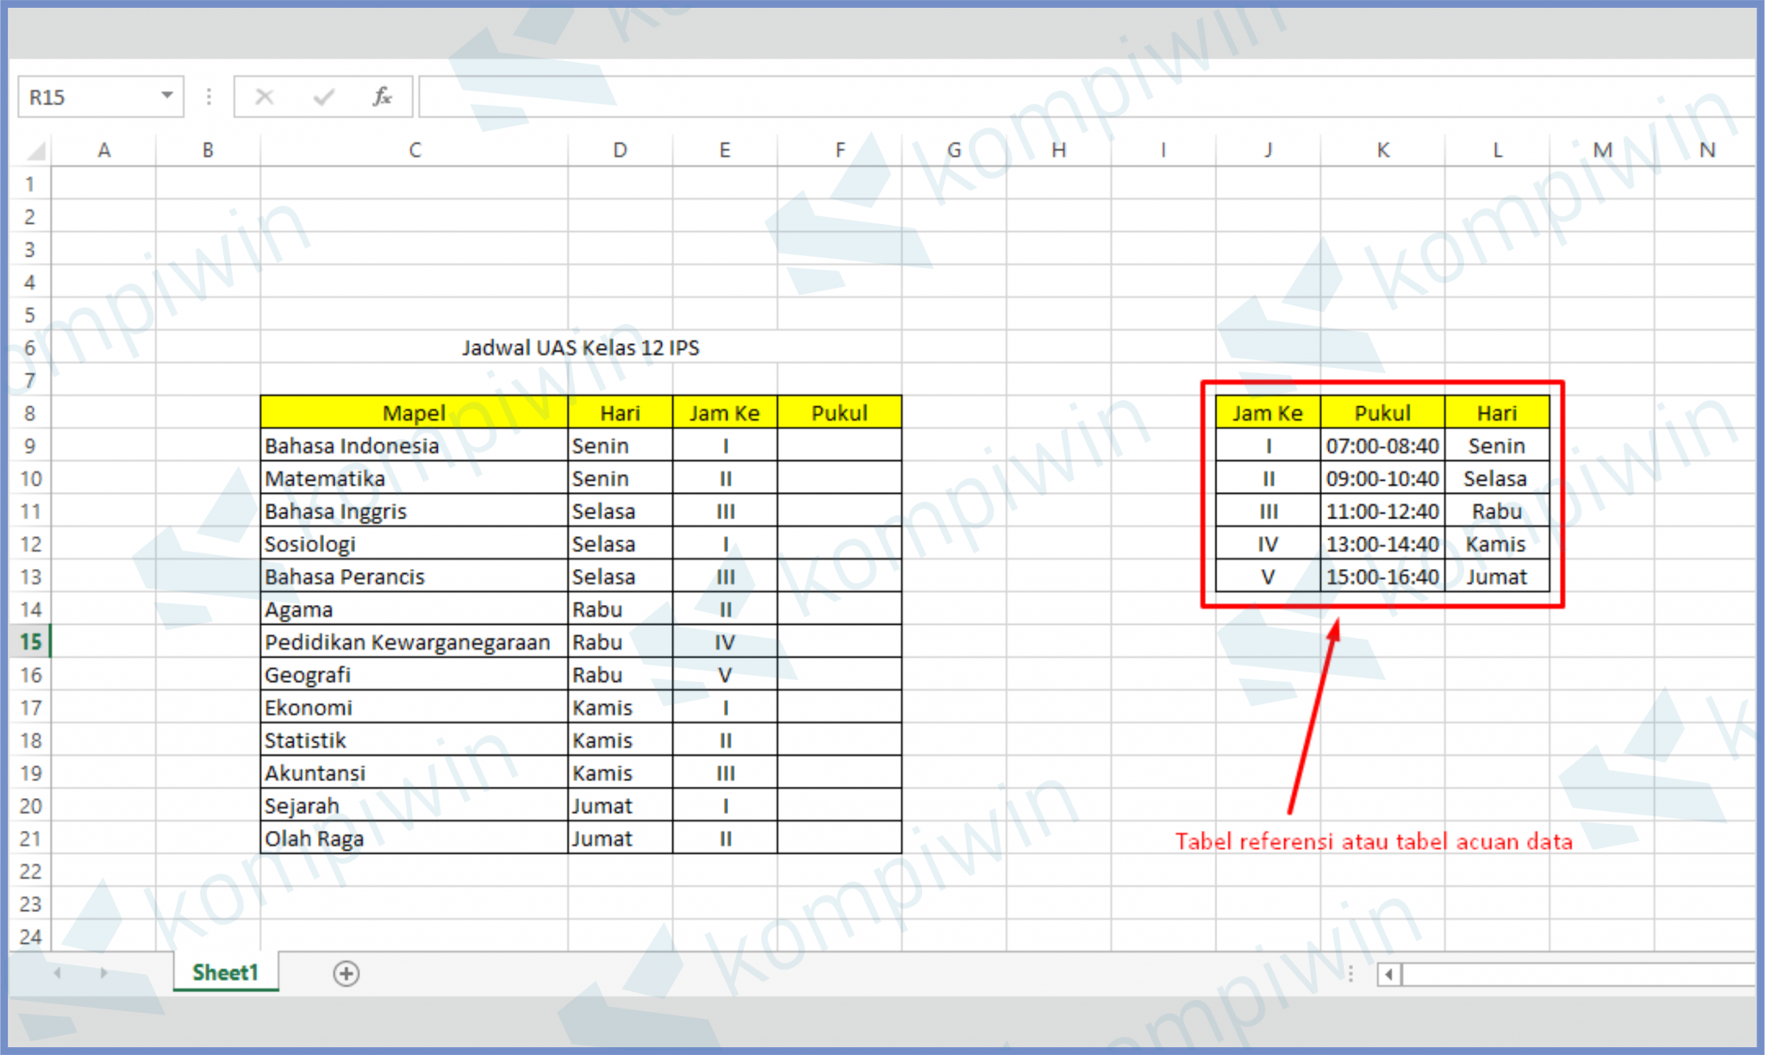Add a new worksheet with the plus button

click(345, 974)
